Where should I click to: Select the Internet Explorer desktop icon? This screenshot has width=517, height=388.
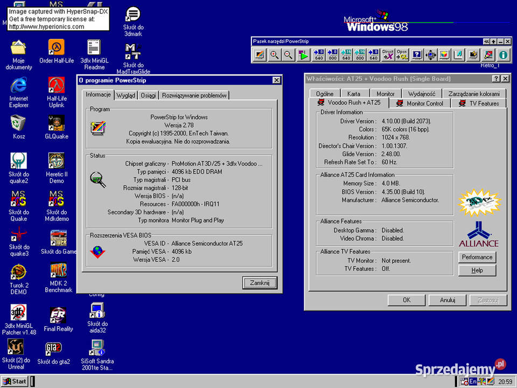point(18,93)
